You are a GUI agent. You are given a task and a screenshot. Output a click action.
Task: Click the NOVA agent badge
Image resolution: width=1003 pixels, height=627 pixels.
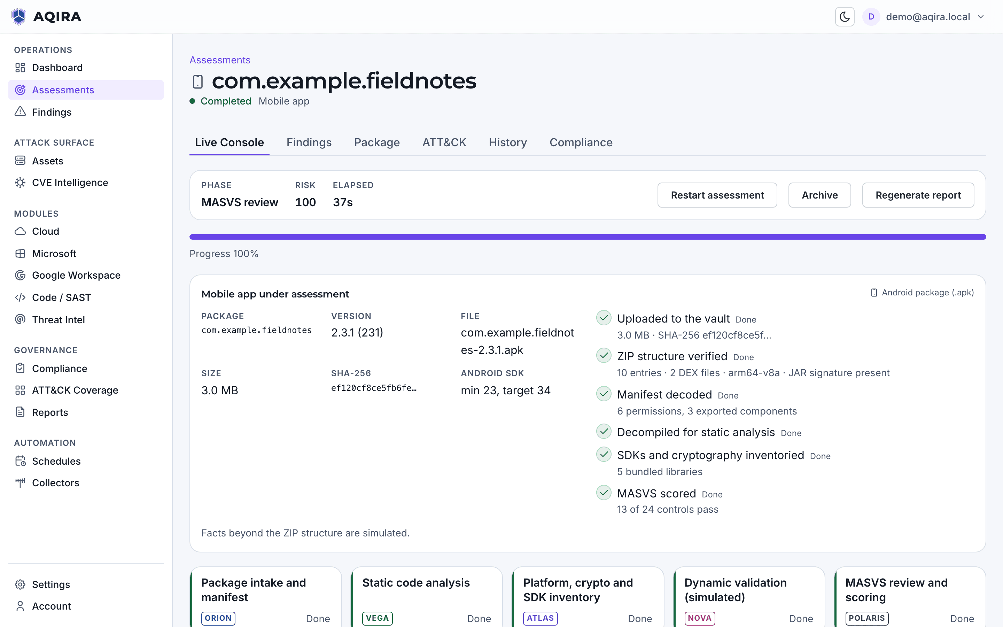coord(699,618)
